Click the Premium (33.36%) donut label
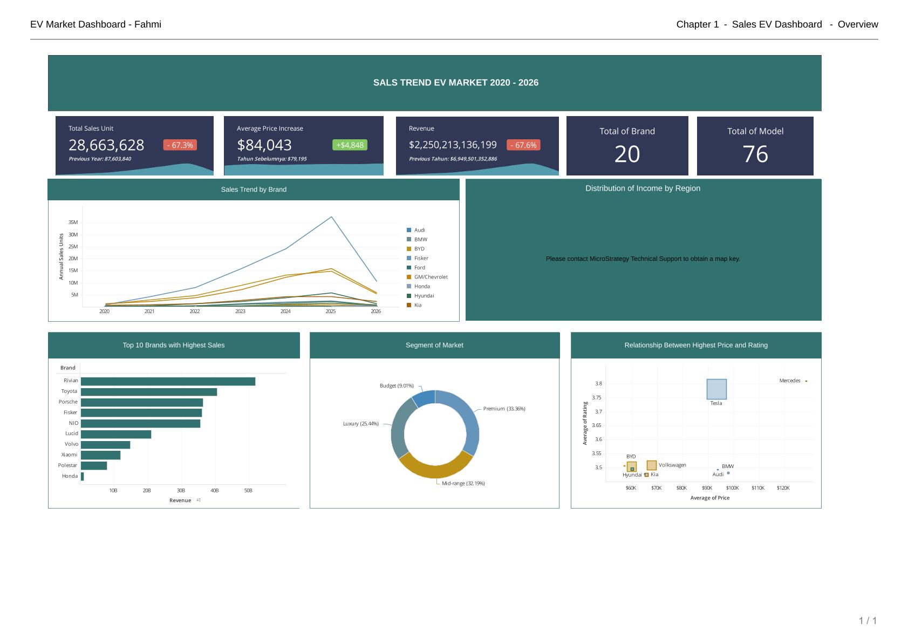 504,409
